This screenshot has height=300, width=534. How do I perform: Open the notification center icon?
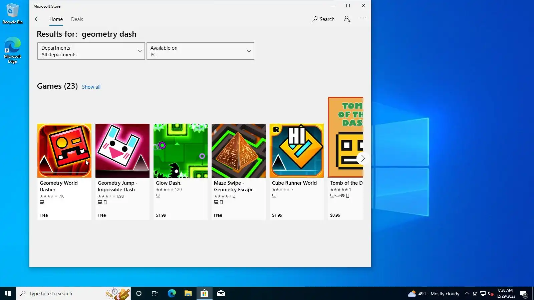[x=524, y=294]
